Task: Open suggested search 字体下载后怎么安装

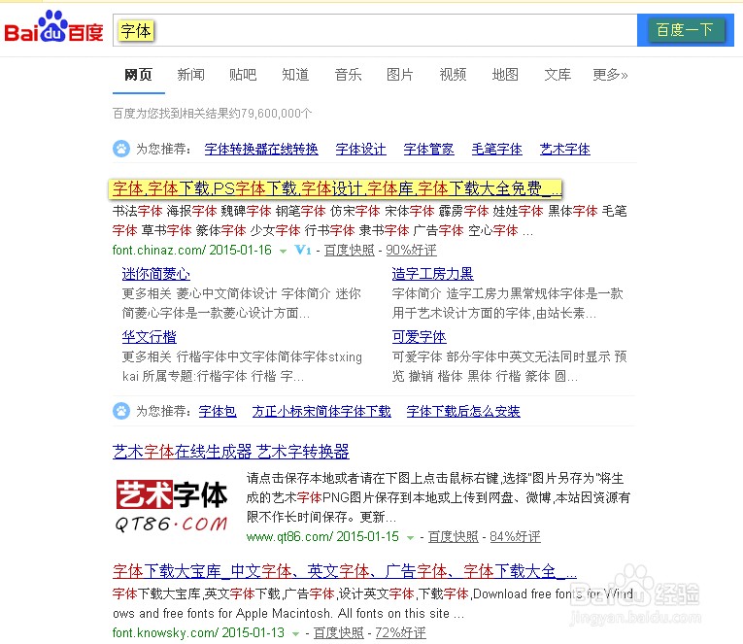Action: (463, 411)
